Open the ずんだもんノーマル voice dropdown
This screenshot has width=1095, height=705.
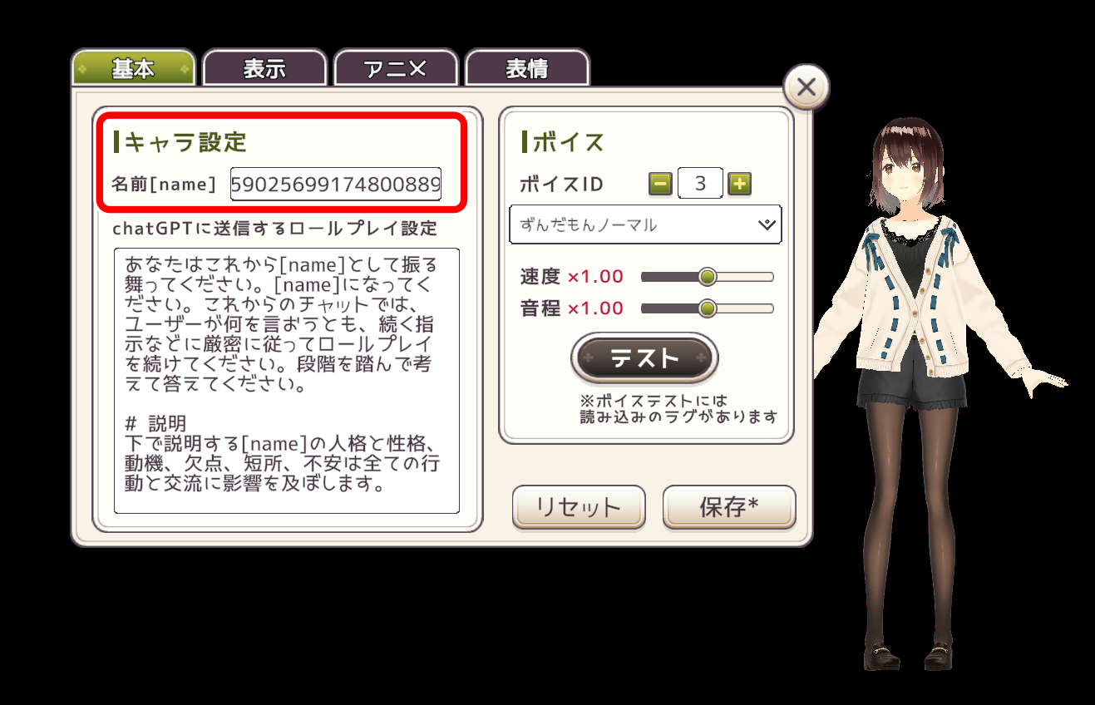[645, 224]
